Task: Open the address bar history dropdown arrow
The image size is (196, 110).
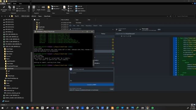Action: (168, 16)
